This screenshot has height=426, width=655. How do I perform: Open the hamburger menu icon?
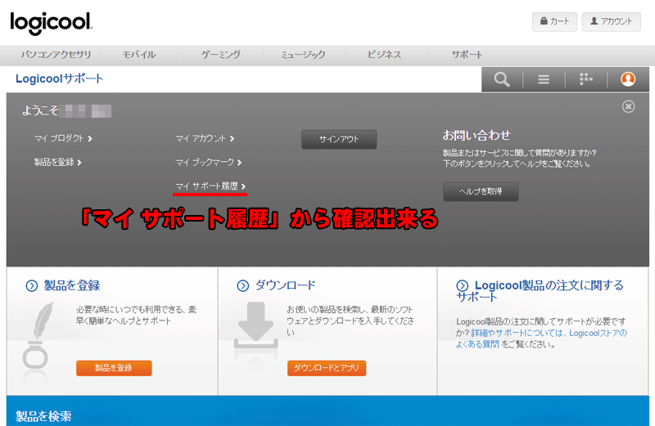[544, 79]
